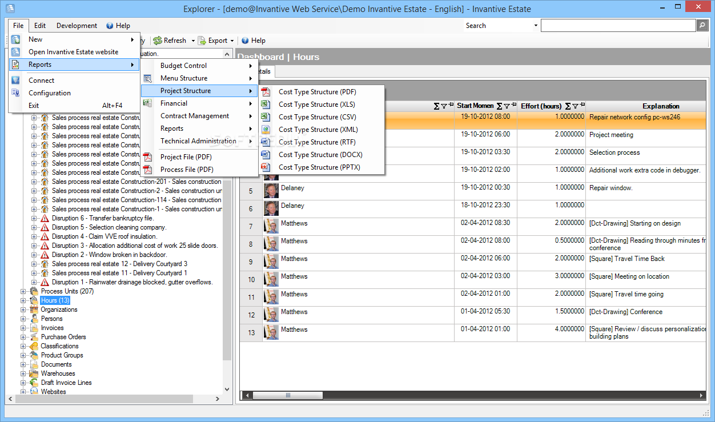This screenshot has height=422, width=715.
Task: Click the blue Help icon in the toolbar
Action: [x=245, y=41]
